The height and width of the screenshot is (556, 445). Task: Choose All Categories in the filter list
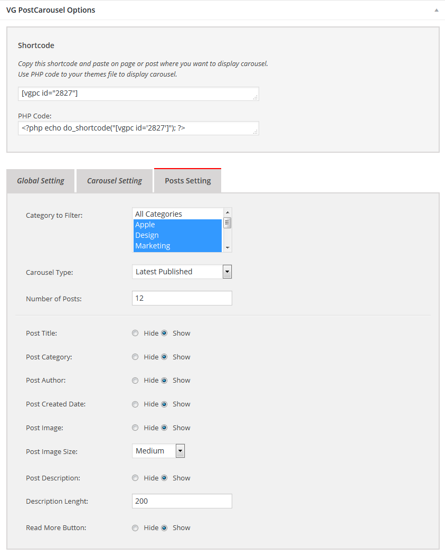click(x=178, y=214)
